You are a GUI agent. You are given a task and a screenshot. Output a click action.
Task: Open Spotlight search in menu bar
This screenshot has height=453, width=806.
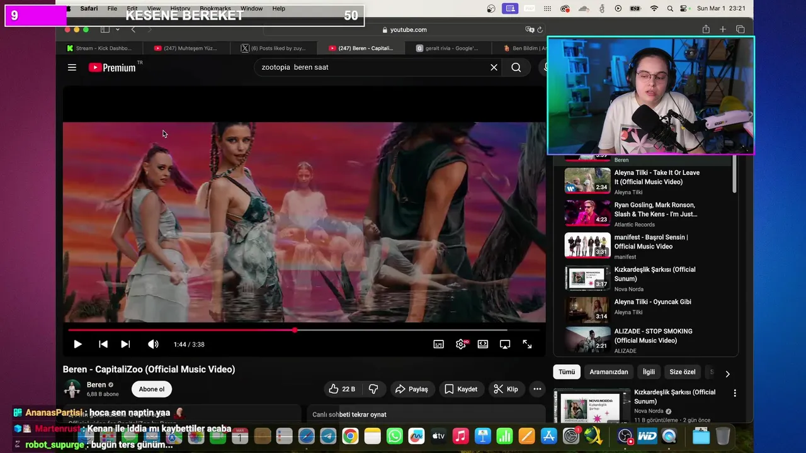670,8
